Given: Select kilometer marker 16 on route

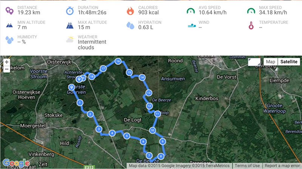Looking at the screenshot, I should point(118,61).
